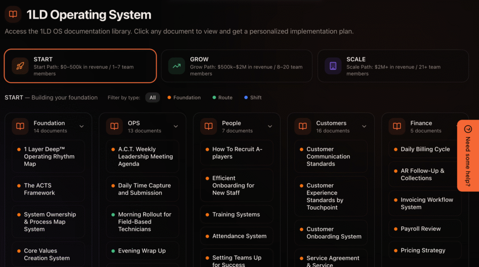Select the All filter pill
The height and width of the screenshot is (267, 479).
point(152,98)
